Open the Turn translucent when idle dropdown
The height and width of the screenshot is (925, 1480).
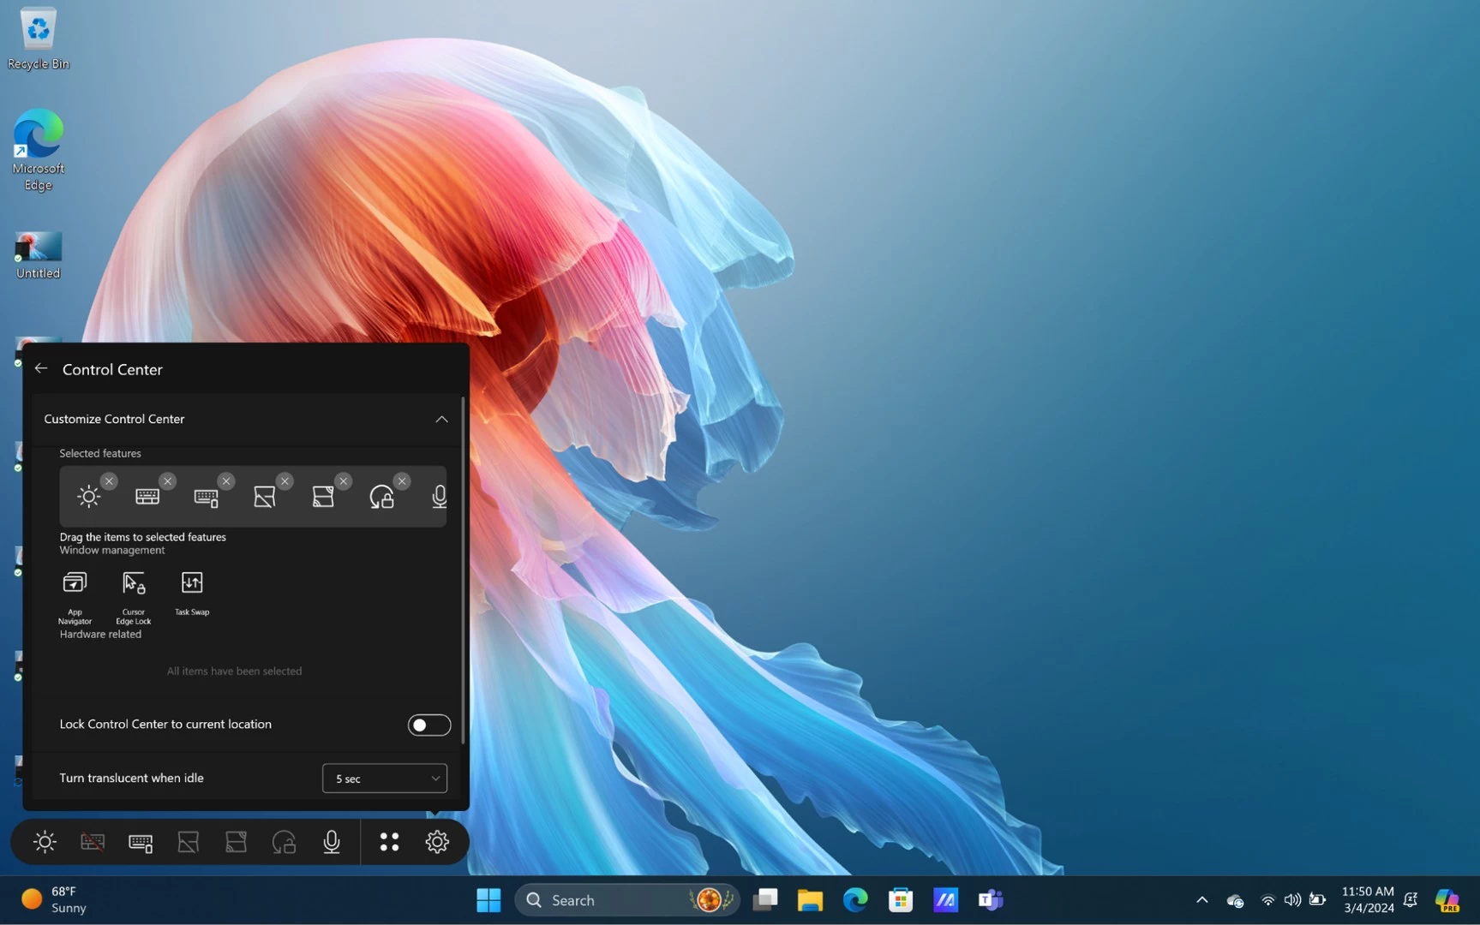(384, 779)
